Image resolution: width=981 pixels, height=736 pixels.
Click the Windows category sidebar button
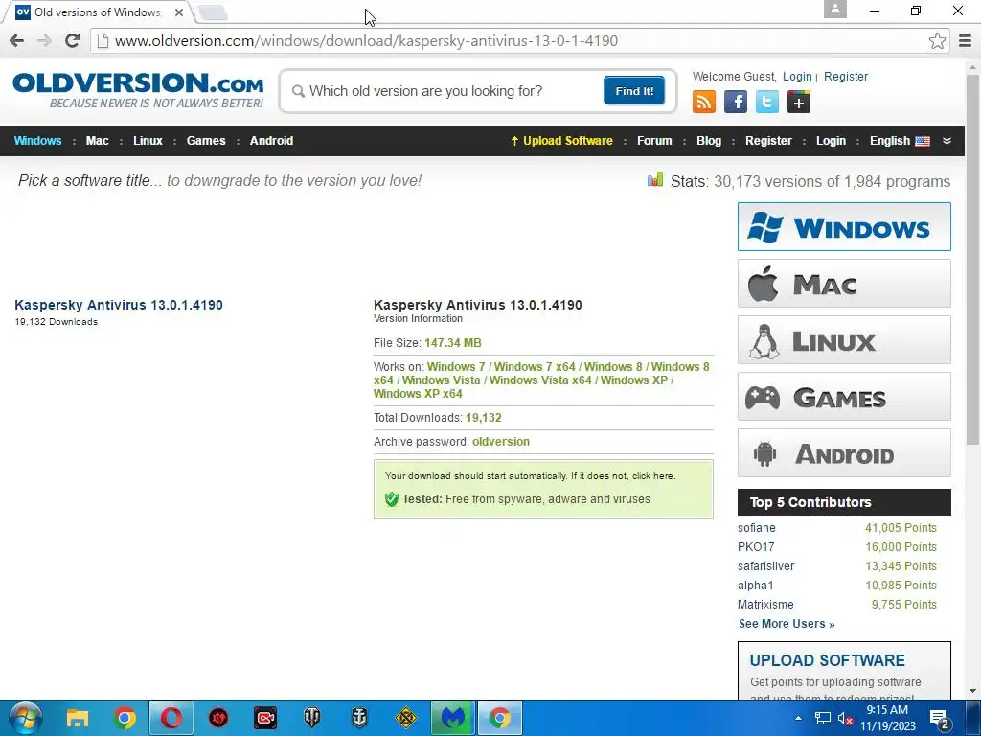[844, 226]
